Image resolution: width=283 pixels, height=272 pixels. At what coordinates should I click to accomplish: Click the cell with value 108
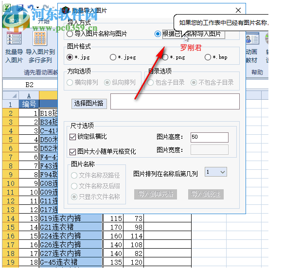point(134,245)
